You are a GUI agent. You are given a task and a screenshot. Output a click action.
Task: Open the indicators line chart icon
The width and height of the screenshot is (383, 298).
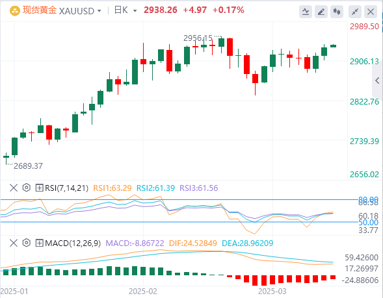click(x=306, y=12)
